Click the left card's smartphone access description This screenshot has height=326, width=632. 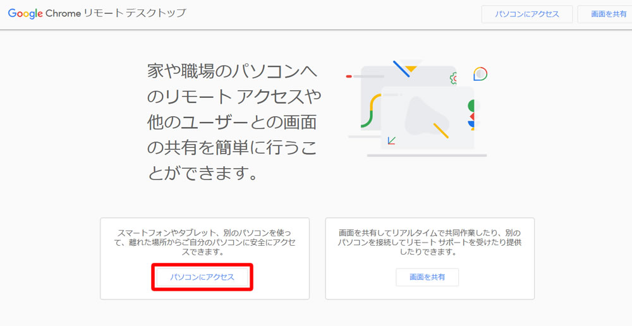204,243
